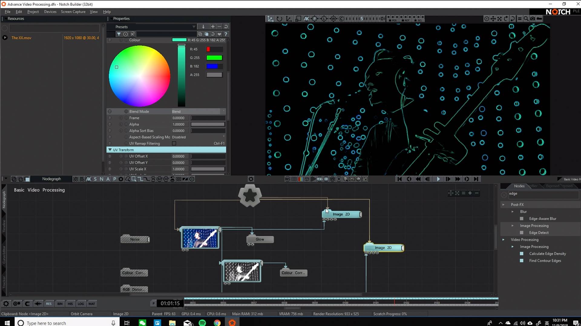Click the help question mark icon in Properties
The height and width of the screenshot is (326, 581).
[x=226, y=34]
